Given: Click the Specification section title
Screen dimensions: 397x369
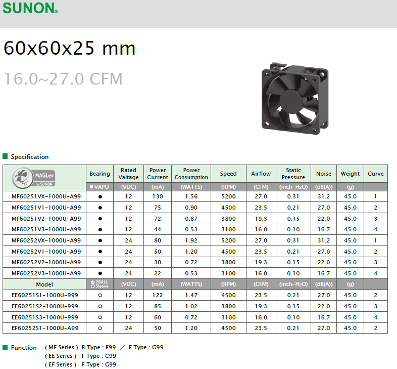Looking at the screenshot, I should coord(30,157).
